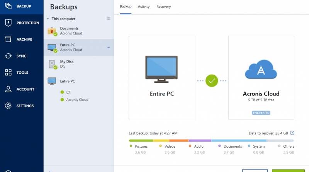Select the TOOLS menu label
Screen dimensions: 309x172
[22, 73]
